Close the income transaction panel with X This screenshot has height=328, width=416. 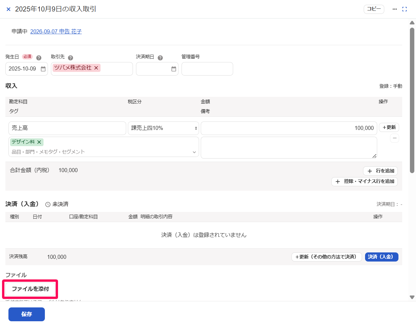pos(8,9)
